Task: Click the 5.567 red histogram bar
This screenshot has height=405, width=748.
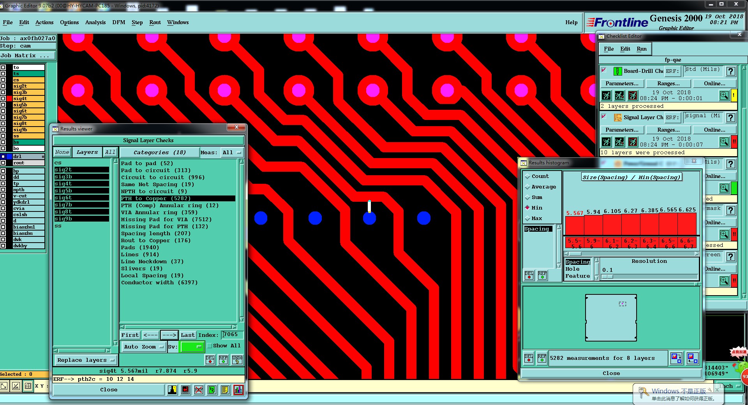Action: pos(575,226)
